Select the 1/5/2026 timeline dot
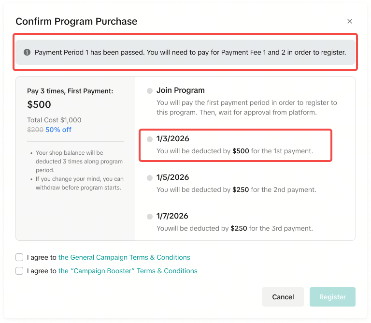The height and width of the screenshot is (323, 371). click(150, 178)
